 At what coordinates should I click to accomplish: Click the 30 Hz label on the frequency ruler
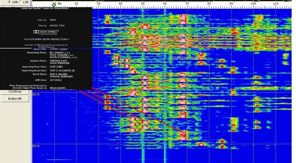click(x=98, y=3)
